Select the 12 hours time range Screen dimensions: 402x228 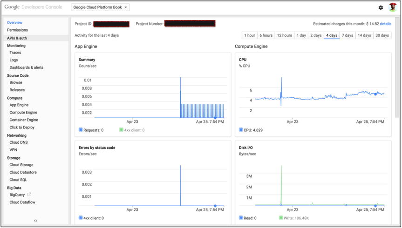[x=285, y=35]
